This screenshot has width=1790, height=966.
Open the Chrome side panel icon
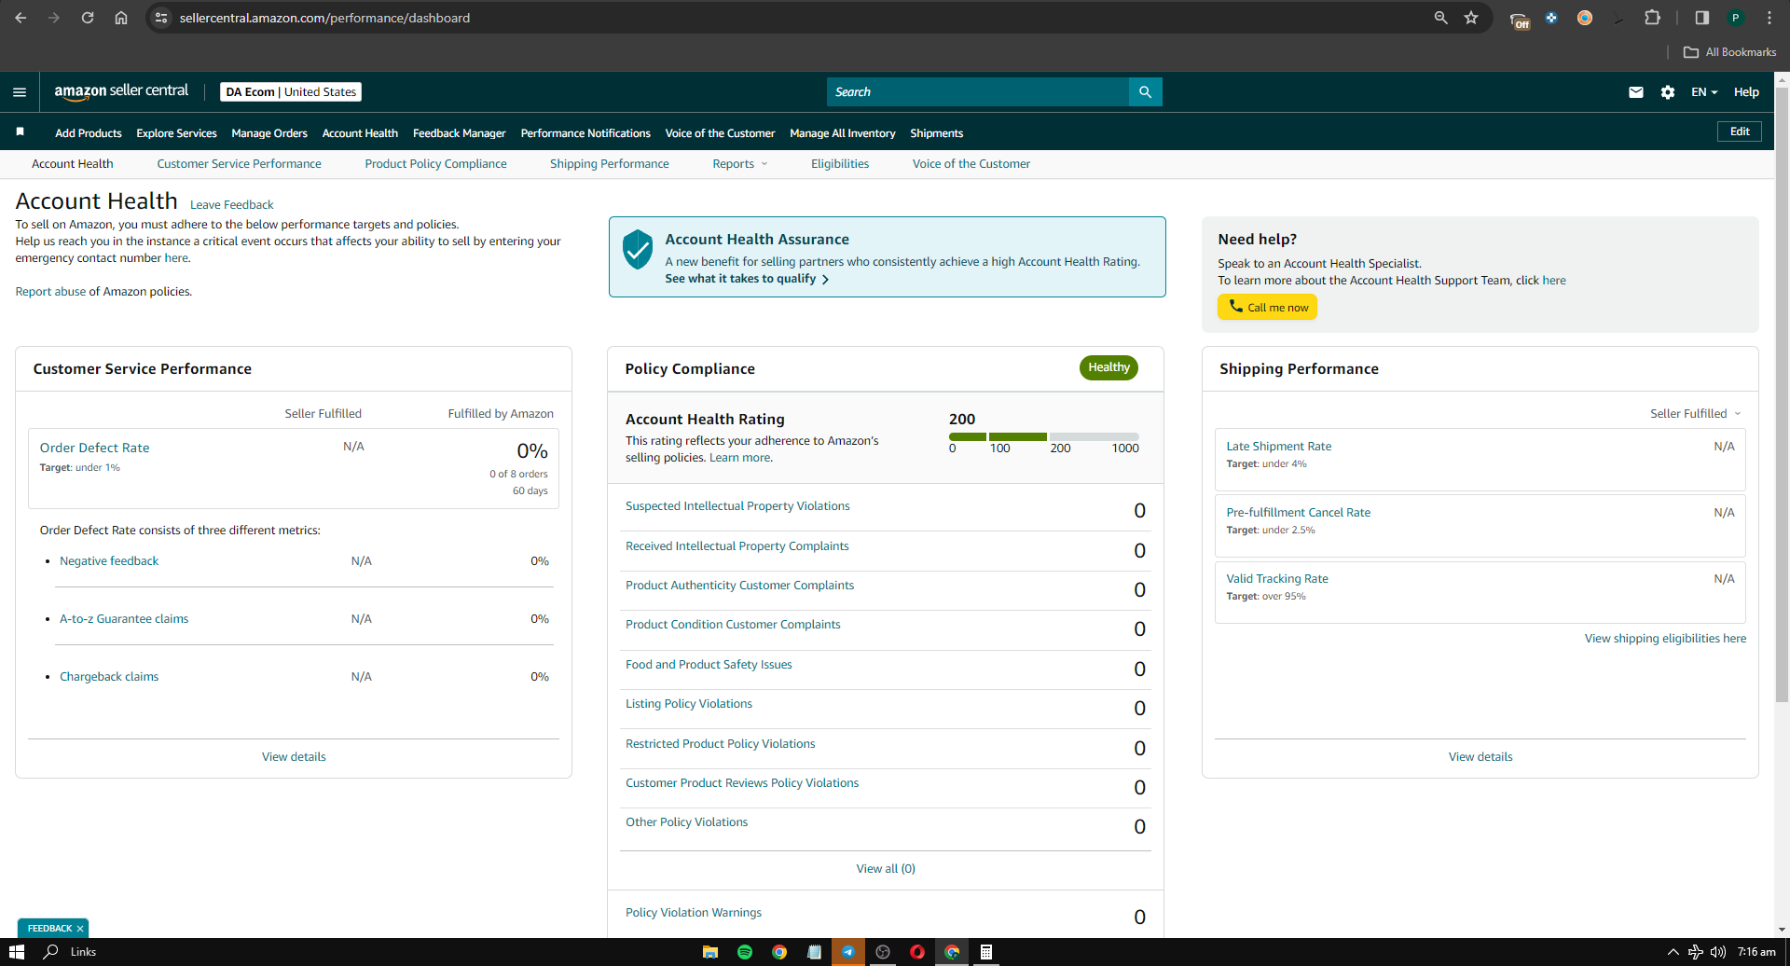pos(1701,18)
